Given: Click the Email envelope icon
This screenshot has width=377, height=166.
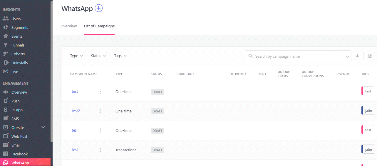Looking at the screenshot, I should tap(6, 145).
